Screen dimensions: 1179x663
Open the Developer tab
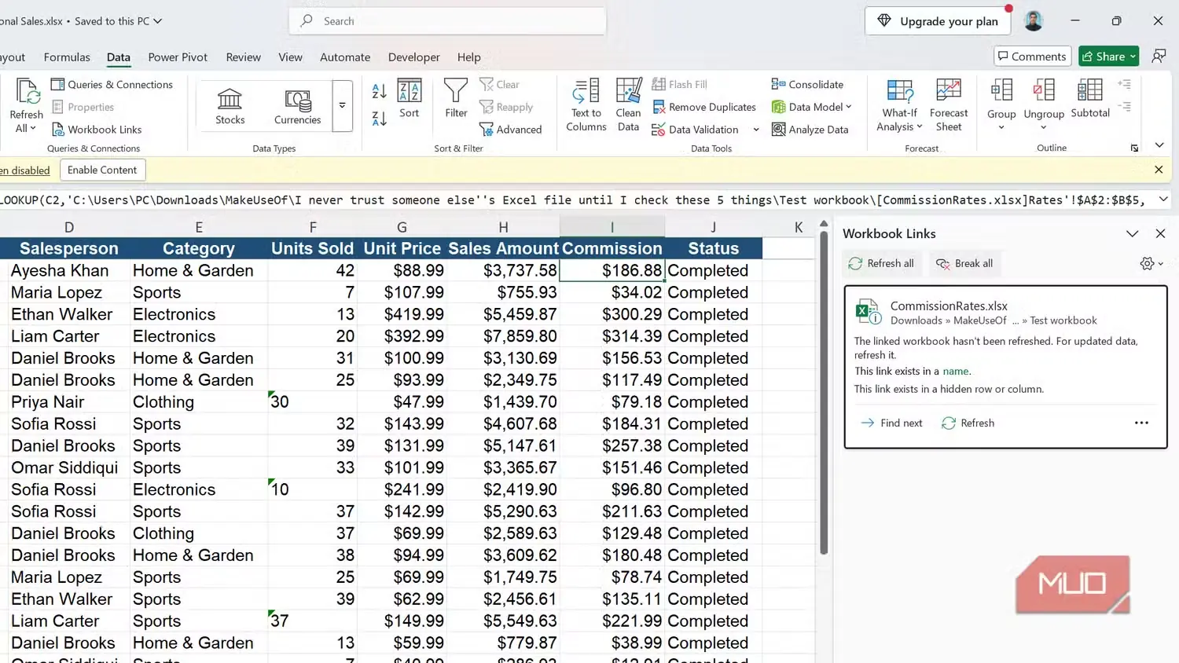[x=413, y=57]
